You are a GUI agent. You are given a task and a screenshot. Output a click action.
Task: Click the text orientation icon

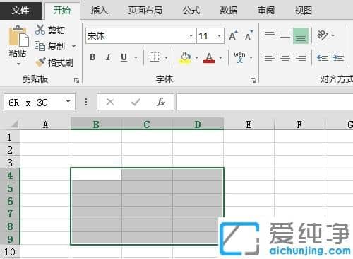coord(323,35)
